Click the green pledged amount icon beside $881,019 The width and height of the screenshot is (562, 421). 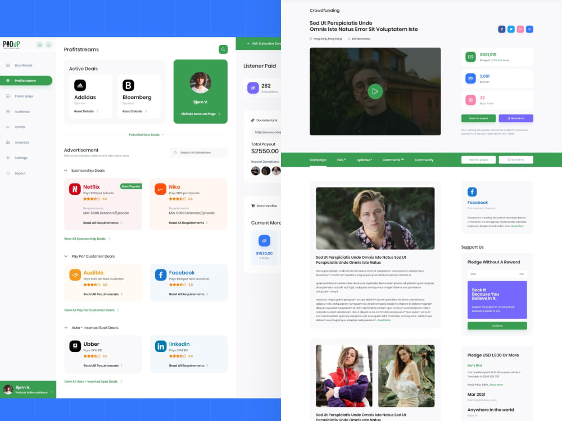click(x=470, y=57)
